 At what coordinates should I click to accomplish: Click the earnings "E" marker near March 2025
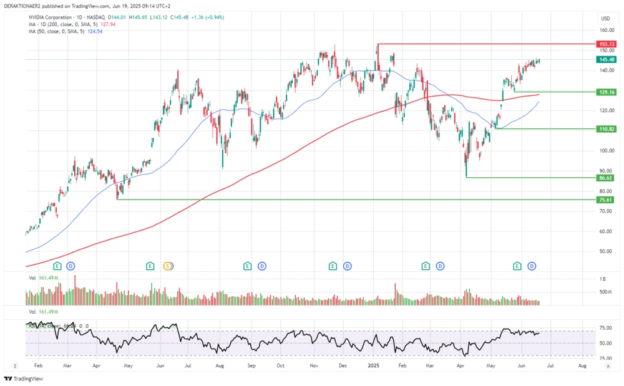tap(425, 266)
